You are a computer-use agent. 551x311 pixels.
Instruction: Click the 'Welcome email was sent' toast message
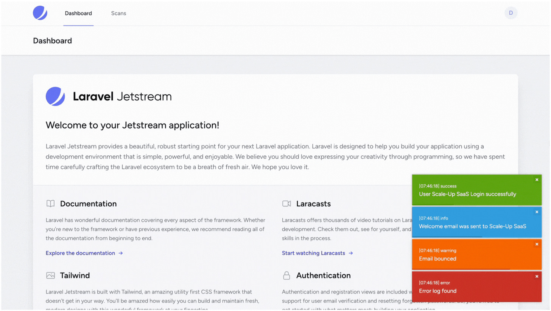click(472, 226)
